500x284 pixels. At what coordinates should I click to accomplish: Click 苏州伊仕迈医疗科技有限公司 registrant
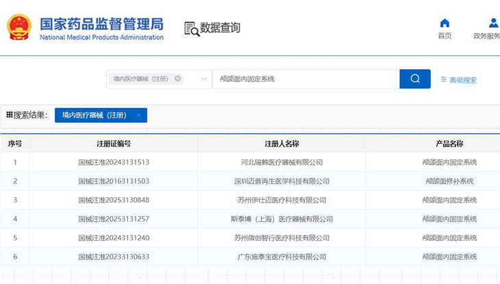(282, 201)
